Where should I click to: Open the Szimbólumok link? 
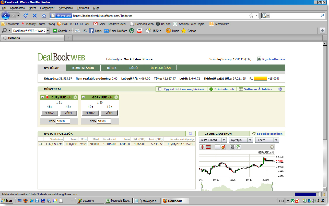tap(221, 89)
